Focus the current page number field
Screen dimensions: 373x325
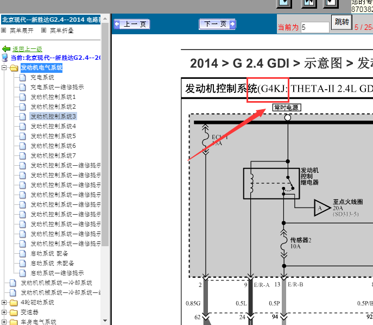click(315, 27)
